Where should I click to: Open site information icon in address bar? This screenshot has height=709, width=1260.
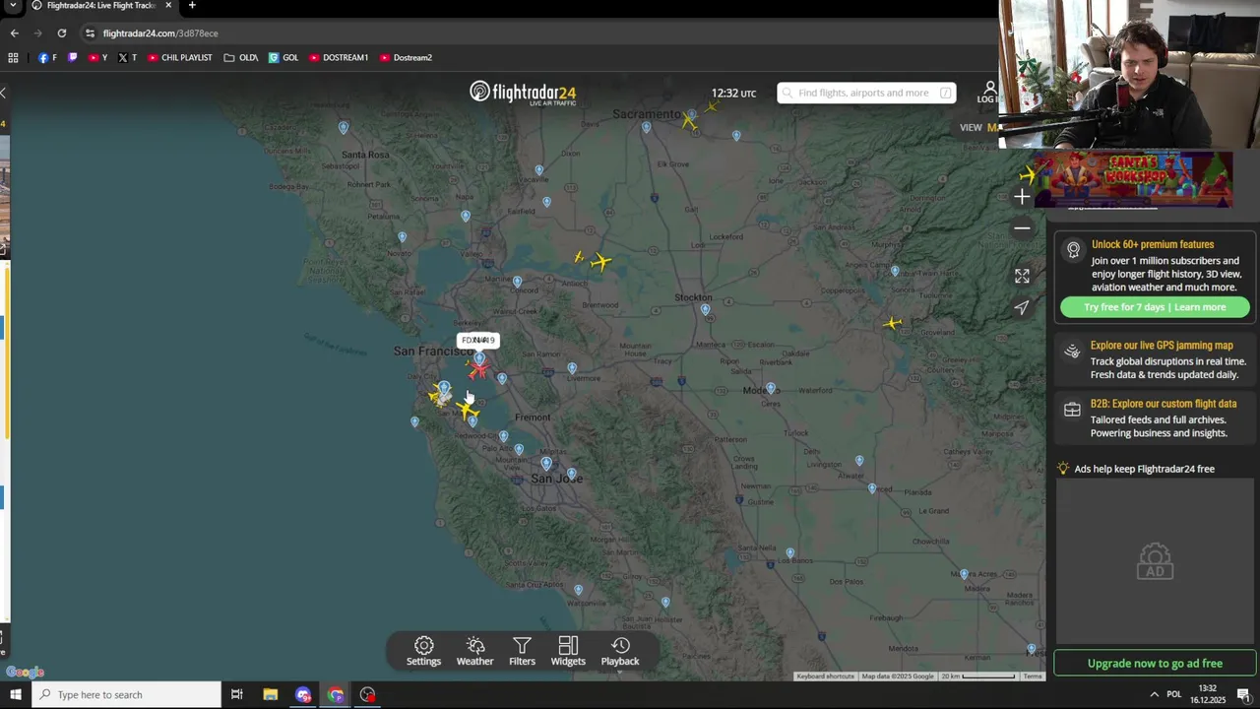pos(90,32)
